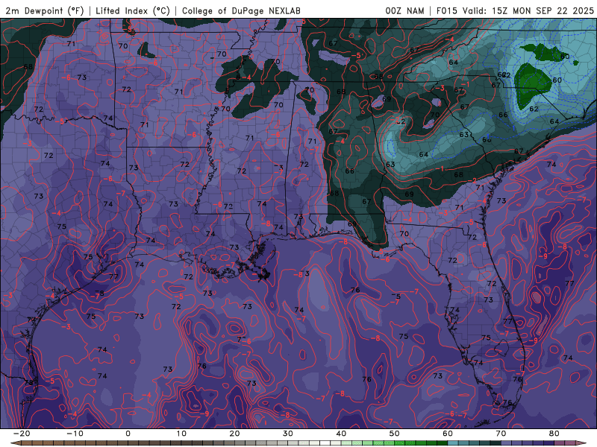The image size is (597, 447).
Task: Click the -10 label on the color scale
Action: click(x=75, y=434)
